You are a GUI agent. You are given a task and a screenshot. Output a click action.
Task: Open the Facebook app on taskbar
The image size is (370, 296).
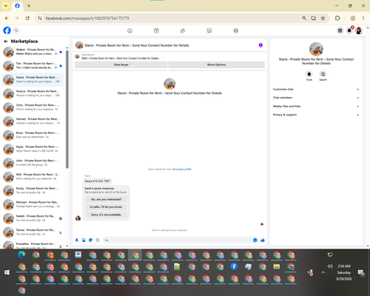pyautogui.click(x=234, y=266)
